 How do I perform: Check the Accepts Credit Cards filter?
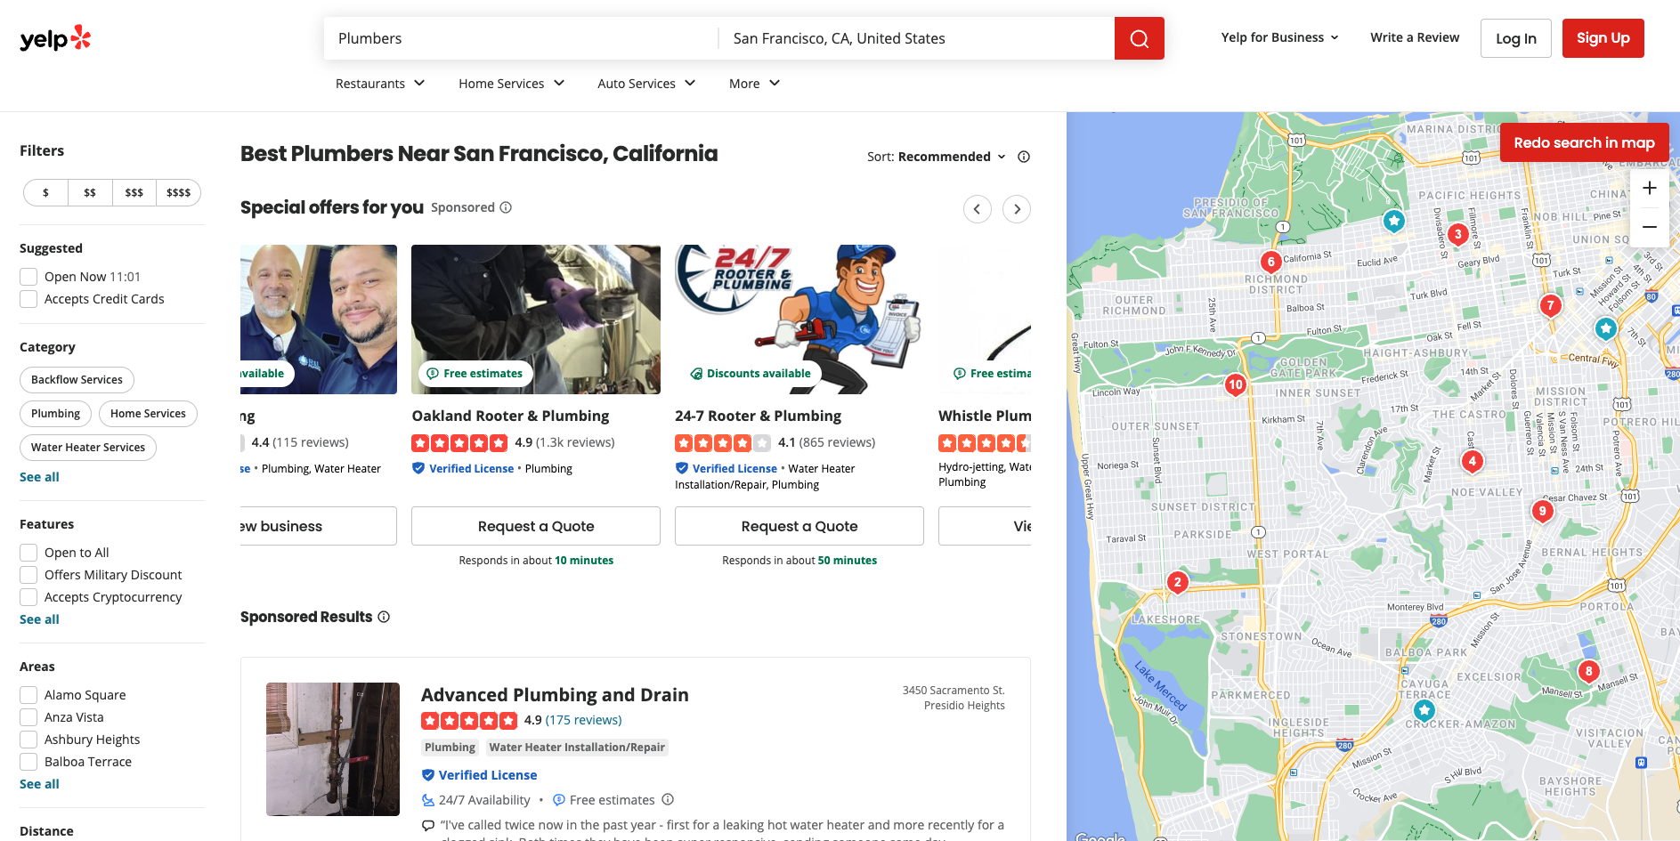28,299
